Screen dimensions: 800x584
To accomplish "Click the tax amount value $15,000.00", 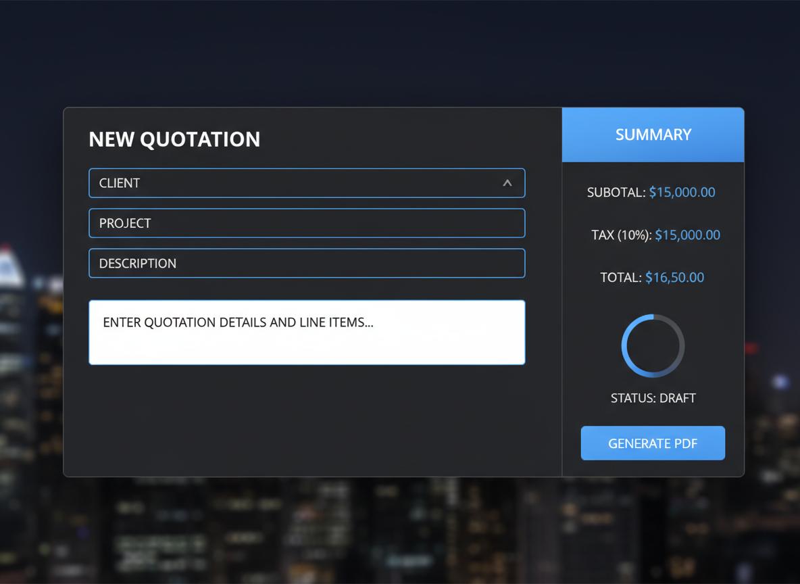I will point(687,235).
